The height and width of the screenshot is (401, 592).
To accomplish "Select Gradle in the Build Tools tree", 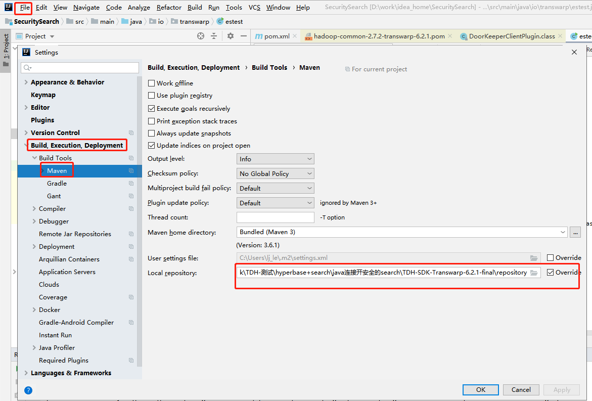I will pos(57,184).
